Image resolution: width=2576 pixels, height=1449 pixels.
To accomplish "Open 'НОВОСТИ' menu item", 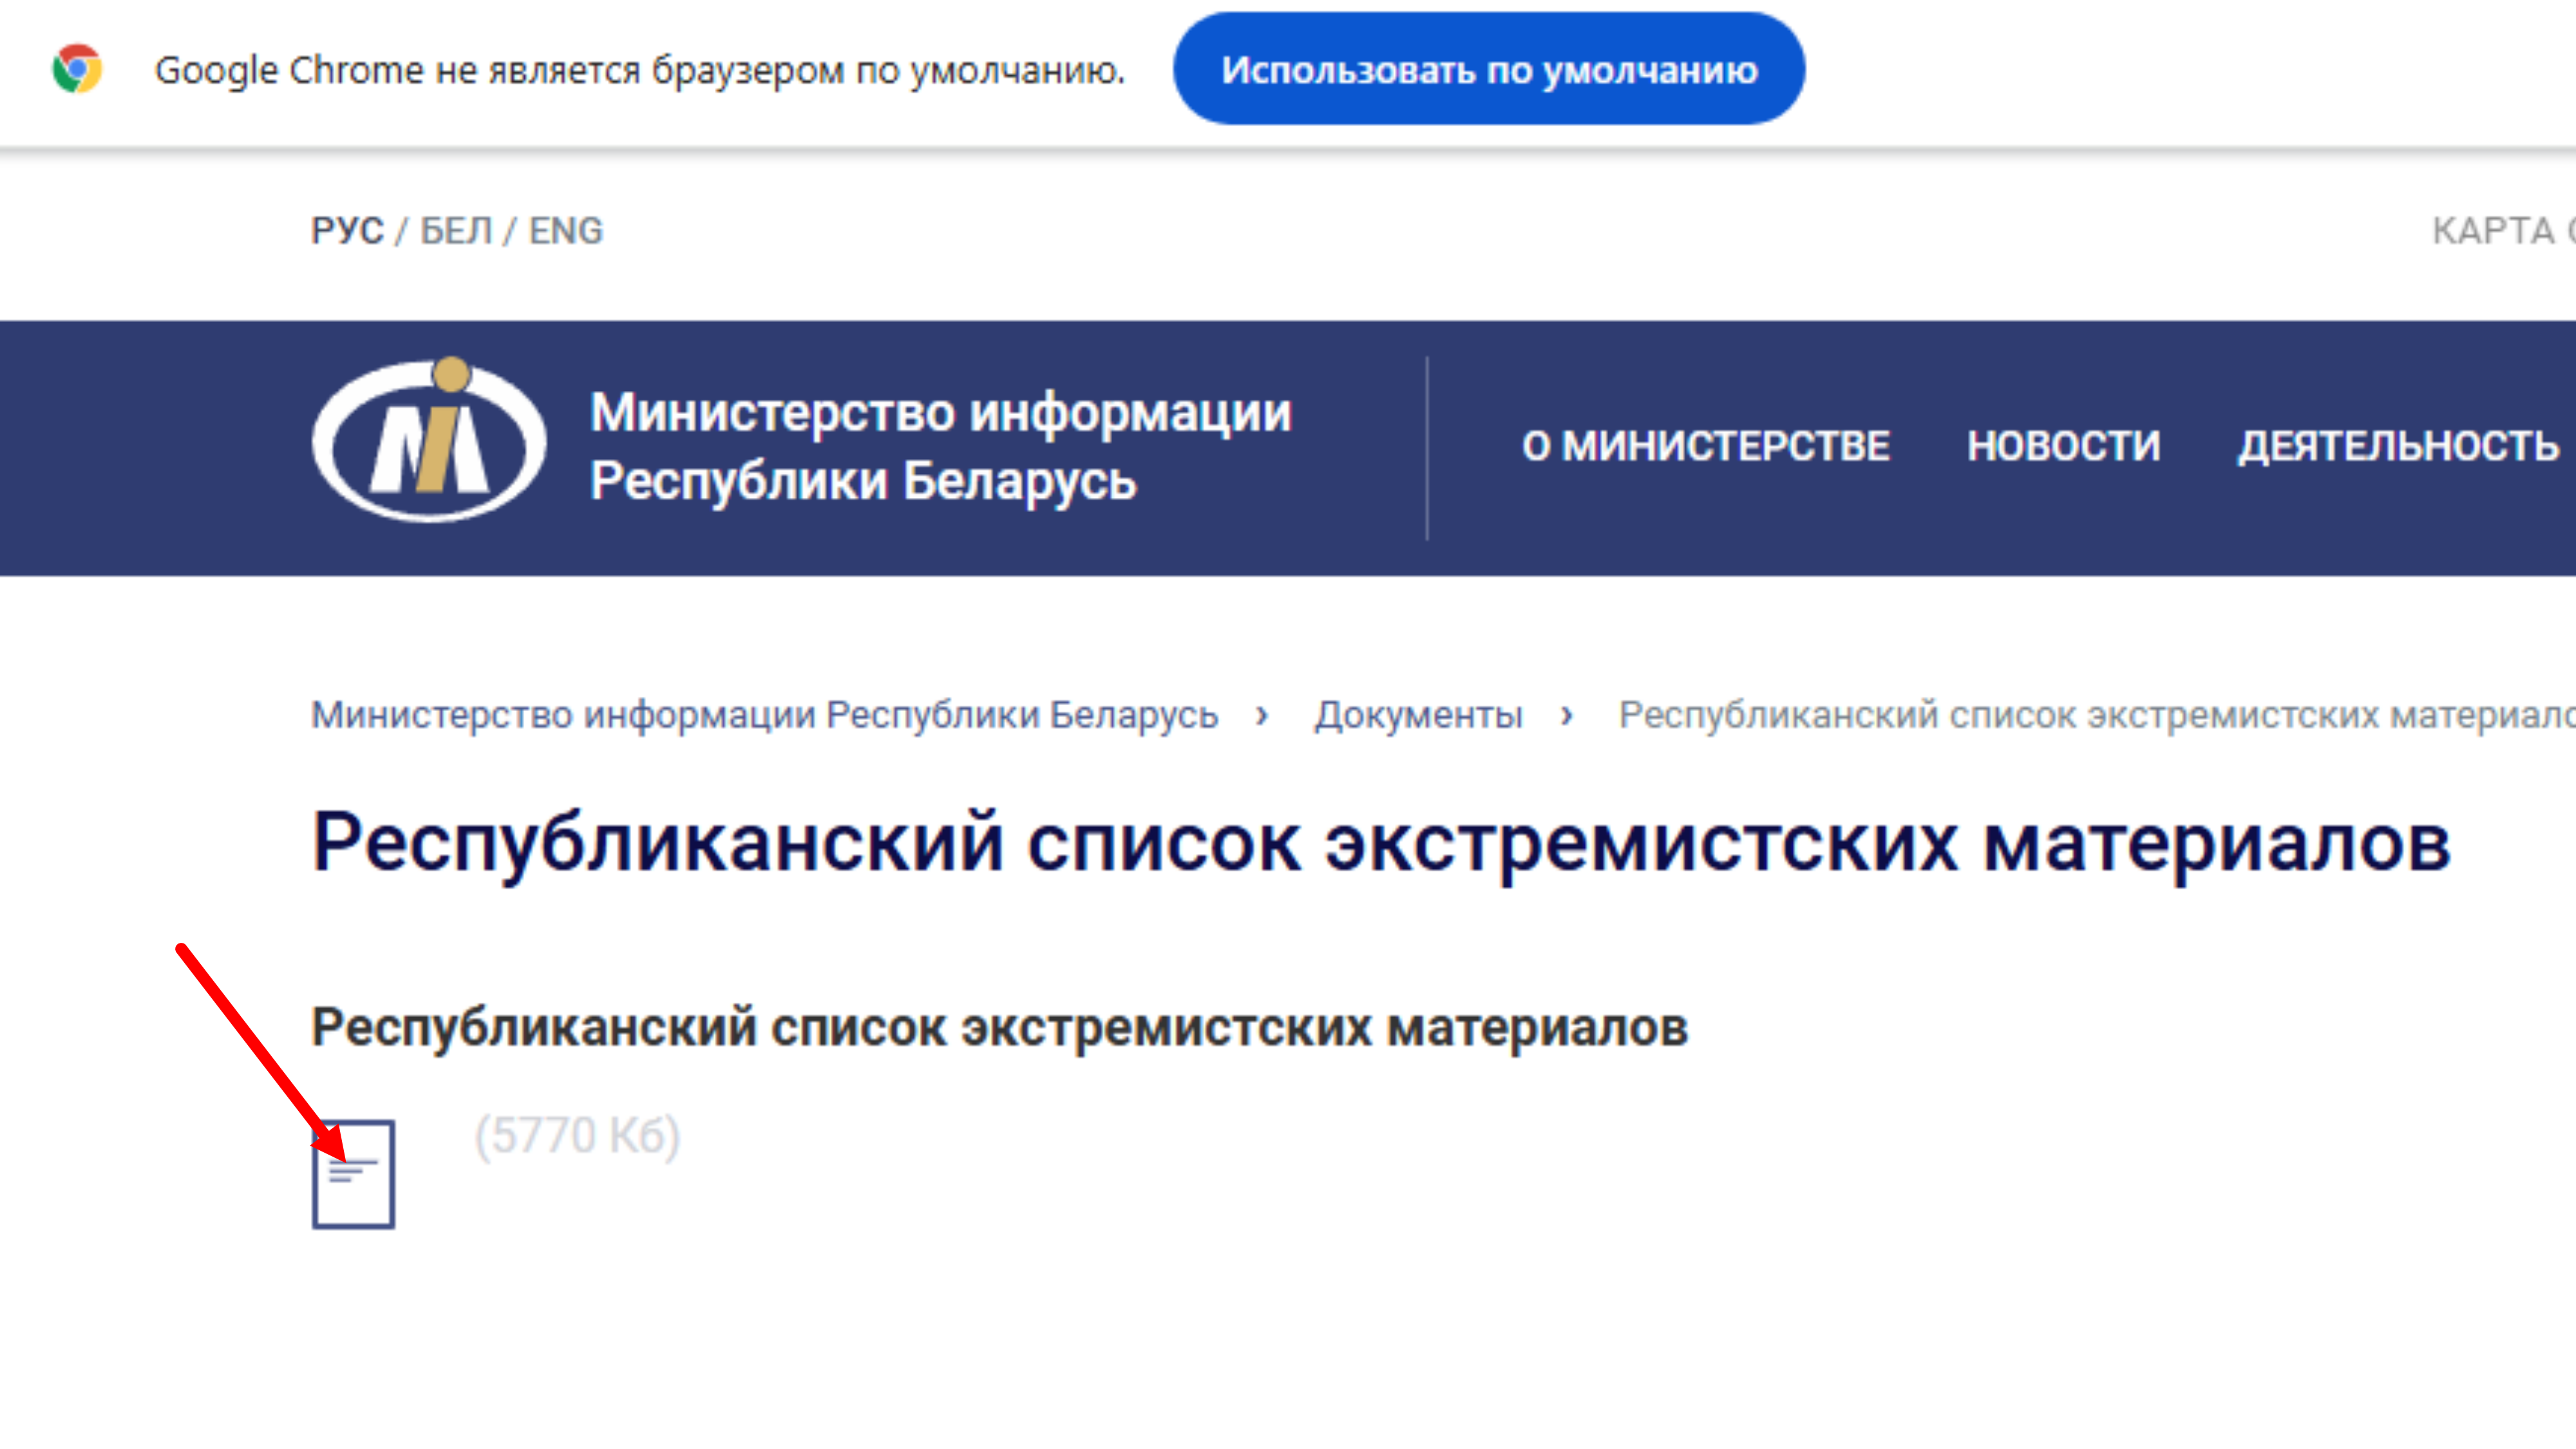I will [x=2063, y=446].
